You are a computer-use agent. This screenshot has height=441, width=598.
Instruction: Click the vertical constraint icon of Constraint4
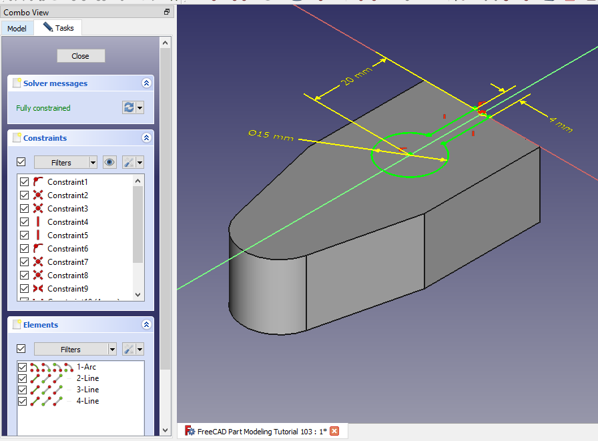coord(38,222)
